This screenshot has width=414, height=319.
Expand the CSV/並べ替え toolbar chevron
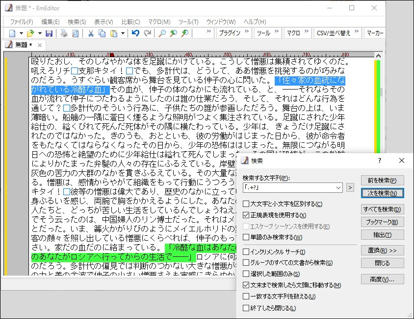click(357, 31)
